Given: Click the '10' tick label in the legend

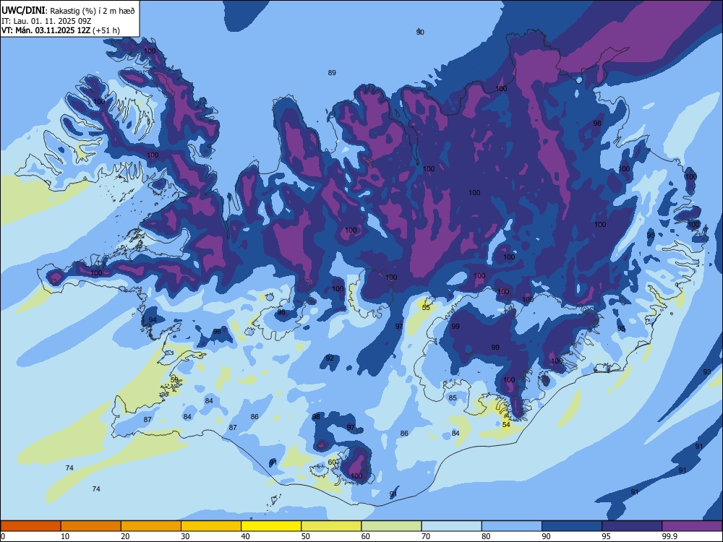Looking at the screenshot, I should (65, 536).
